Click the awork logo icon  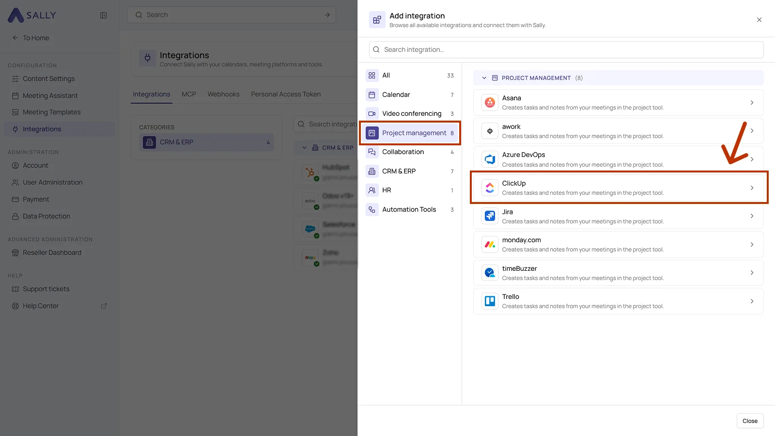click(x=490, y=131)
